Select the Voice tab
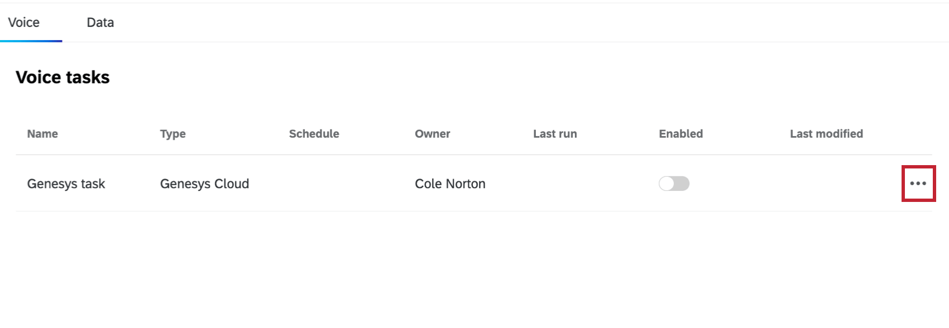Viewport: 949px width, 328px height. [24, 22]
